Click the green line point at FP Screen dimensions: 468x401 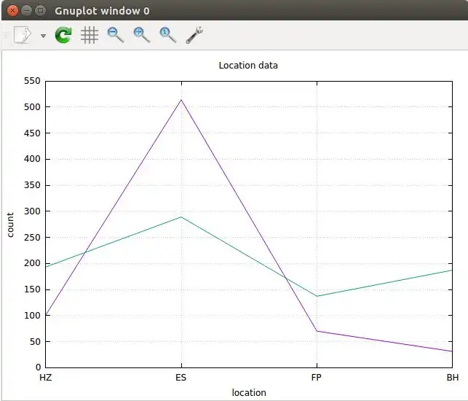click(x=317, y=296)
